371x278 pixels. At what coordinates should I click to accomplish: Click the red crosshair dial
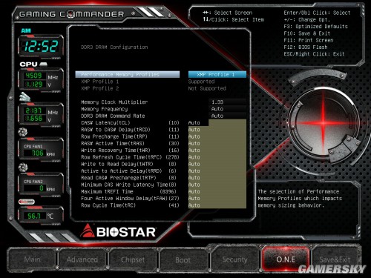pyautogui.click(x=323, y=124)
